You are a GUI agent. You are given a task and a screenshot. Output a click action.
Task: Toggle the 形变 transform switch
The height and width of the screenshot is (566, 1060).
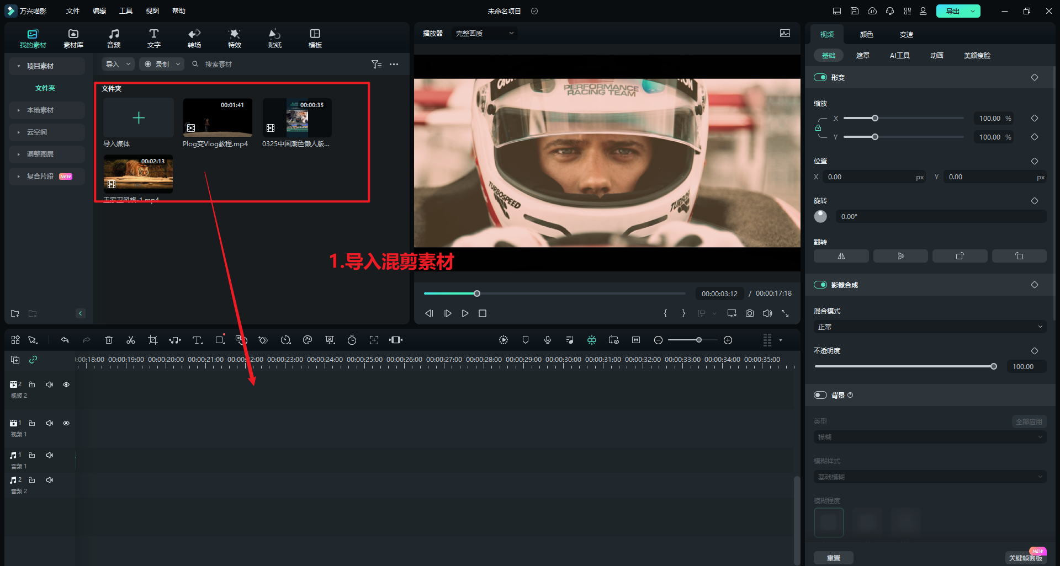820,78
